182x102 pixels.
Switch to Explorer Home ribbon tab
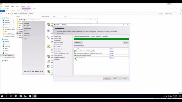click(x=8, y=11)
